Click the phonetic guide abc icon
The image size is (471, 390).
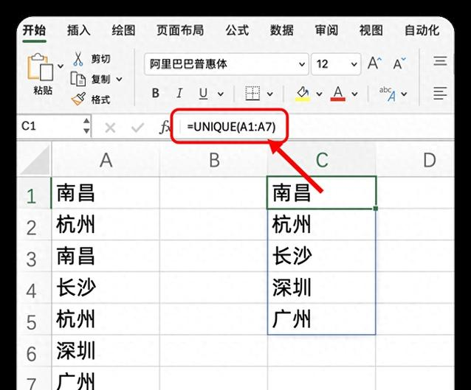point(388,94)
